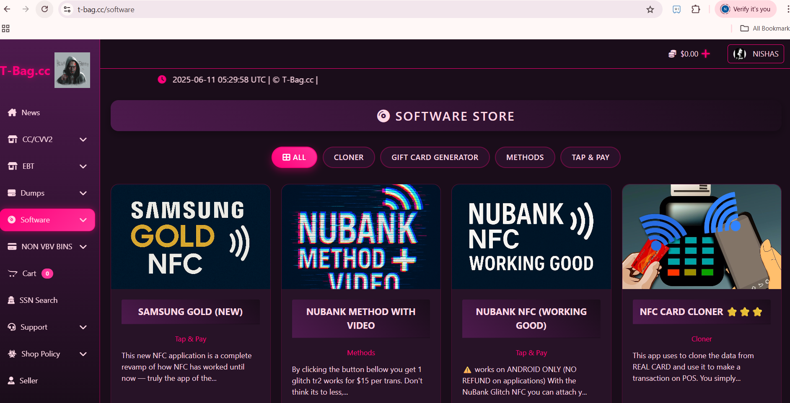Click the browser forward arrow

point(26,9)
